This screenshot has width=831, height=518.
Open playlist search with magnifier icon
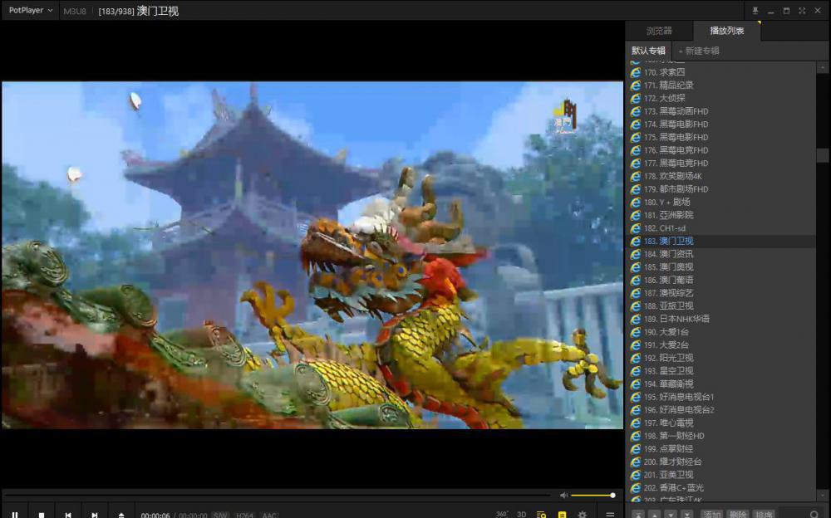814,515
